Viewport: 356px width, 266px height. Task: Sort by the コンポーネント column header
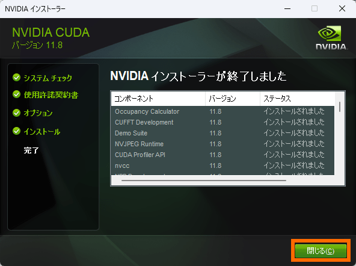(158, 99)
